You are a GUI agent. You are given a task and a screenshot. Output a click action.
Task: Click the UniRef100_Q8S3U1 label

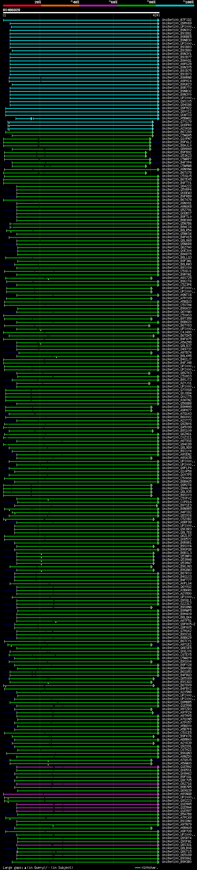(x=177, y=845)
